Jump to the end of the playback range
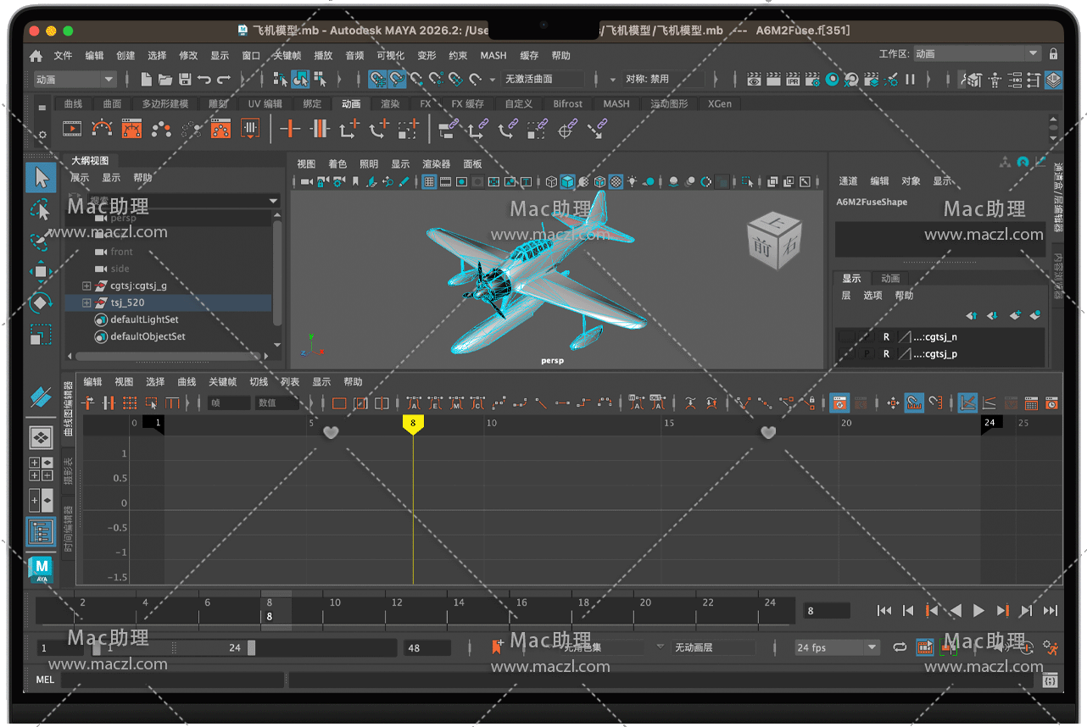This screenshot has height=727, width=1087. [x=1051, y=611]
